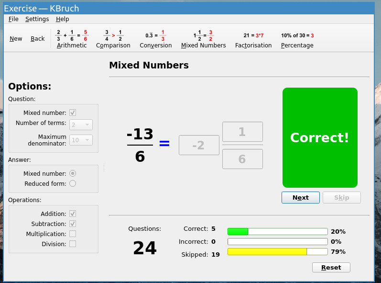Click the New toolbar button
Screen dimensions: 381x283
(16, 39)
